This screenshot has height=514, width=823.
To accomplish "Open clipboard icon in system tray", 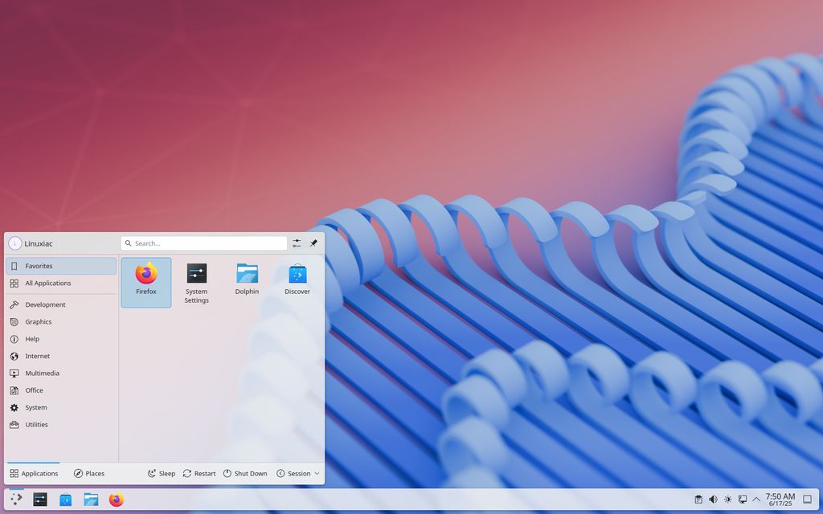I will (698, 500).
